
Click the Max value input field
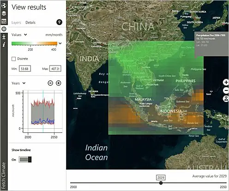point(55,69)
